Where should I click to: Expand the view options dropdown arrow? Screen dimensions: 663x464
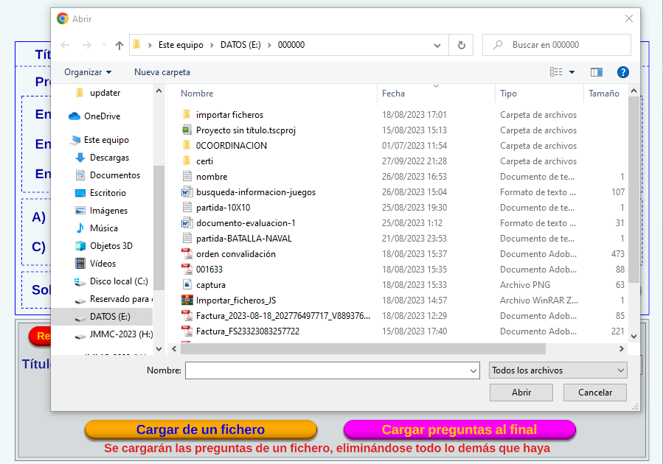(x=572, y=72)
